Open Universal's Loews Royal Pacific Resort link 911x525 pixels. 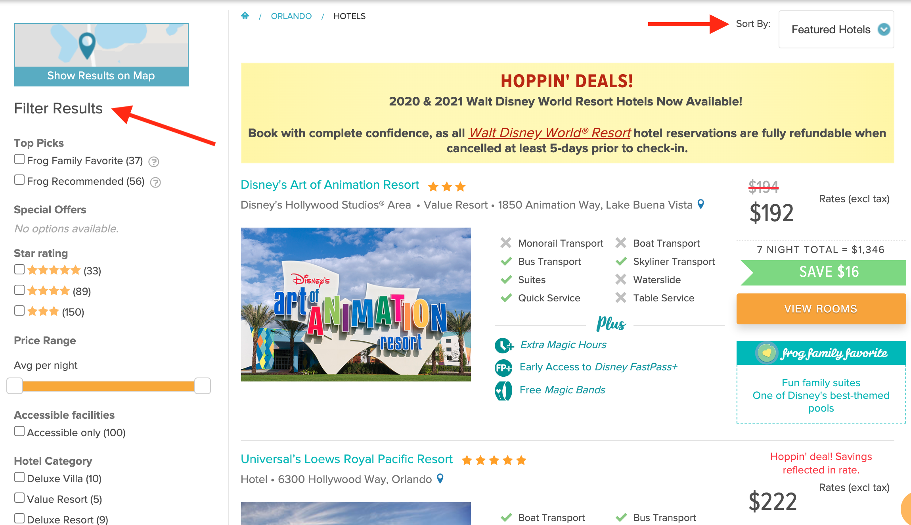[x=346, y=459]
